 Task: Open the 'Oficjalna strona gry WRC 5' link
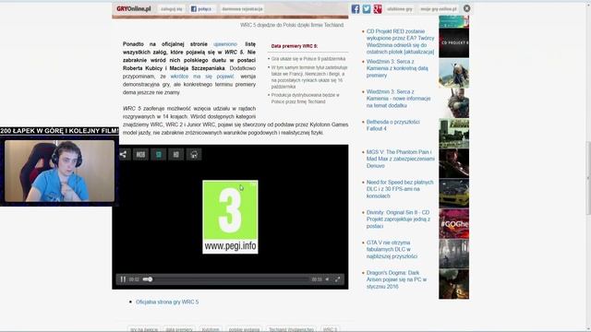(167, 302)
